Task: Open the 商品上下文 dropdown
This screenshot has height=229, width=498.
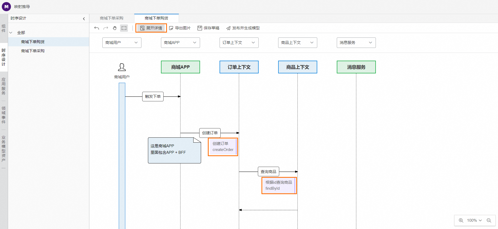Action: point(298,43)
